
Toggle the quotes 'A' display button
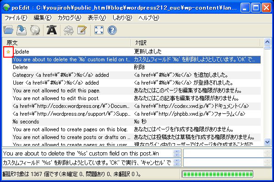coord(51,30)
